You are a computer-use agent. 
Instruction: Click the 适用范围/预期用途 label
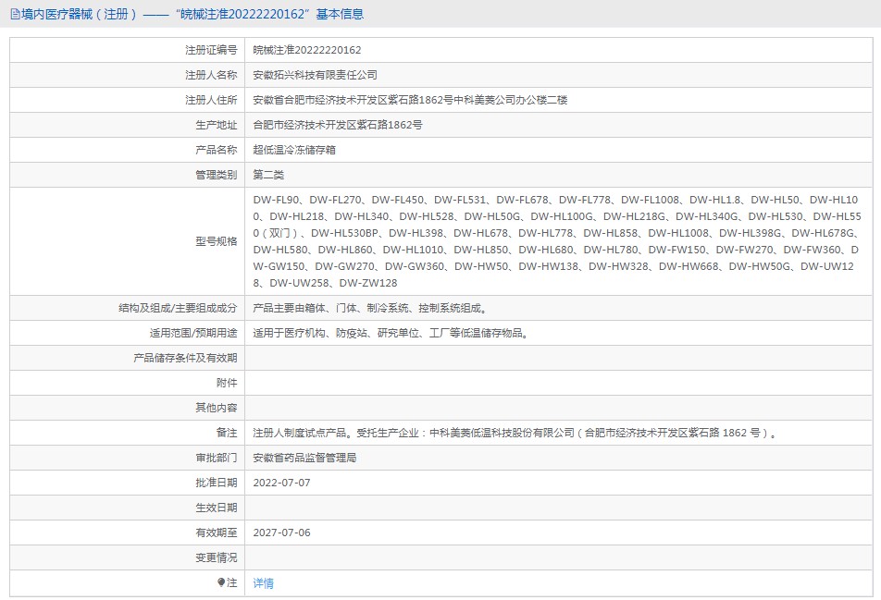point(193,333)
